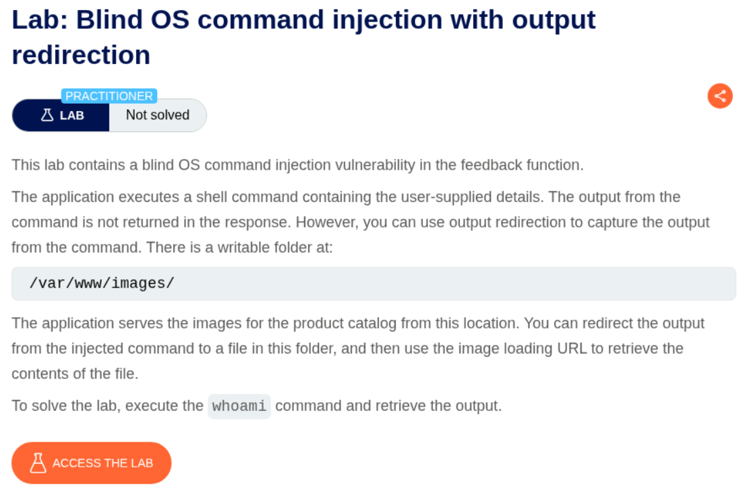
Task: Click the text "command and retrieve the output."
Action: point(388,407)
